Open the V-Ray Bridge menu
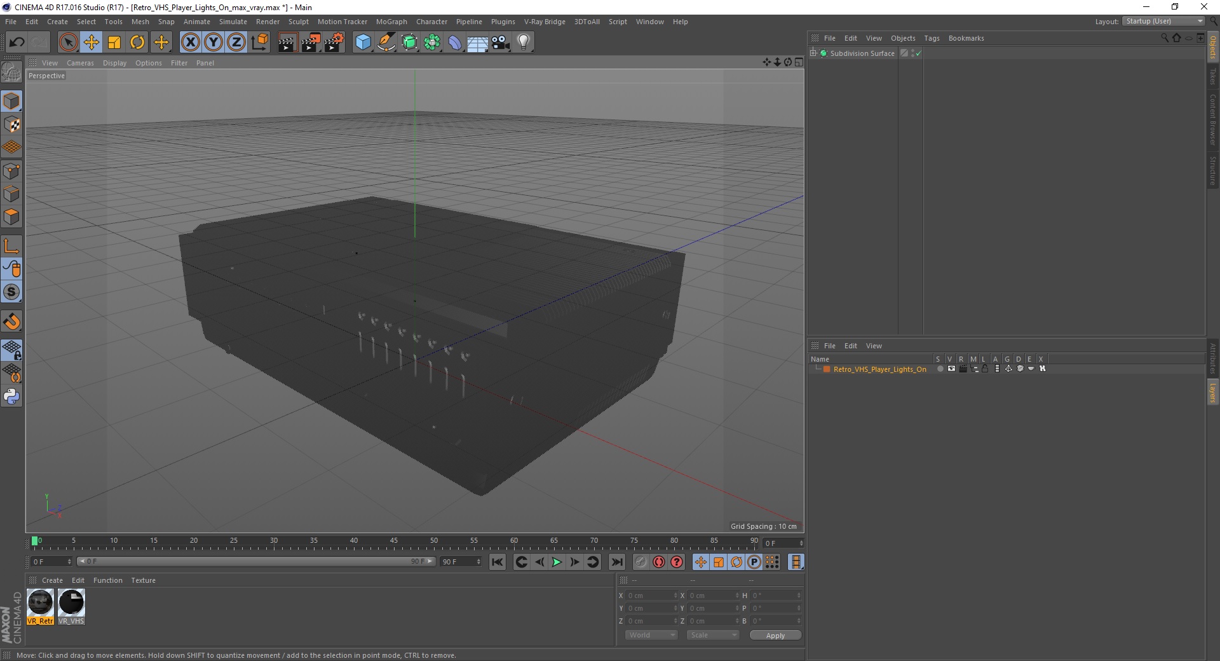This screenshot has width=1220, height=661. point(545,22)
